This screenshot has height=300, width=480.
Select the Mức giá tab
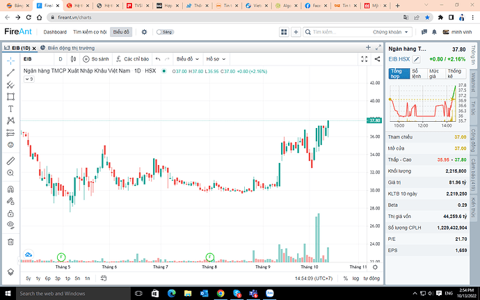click(436, 74)
